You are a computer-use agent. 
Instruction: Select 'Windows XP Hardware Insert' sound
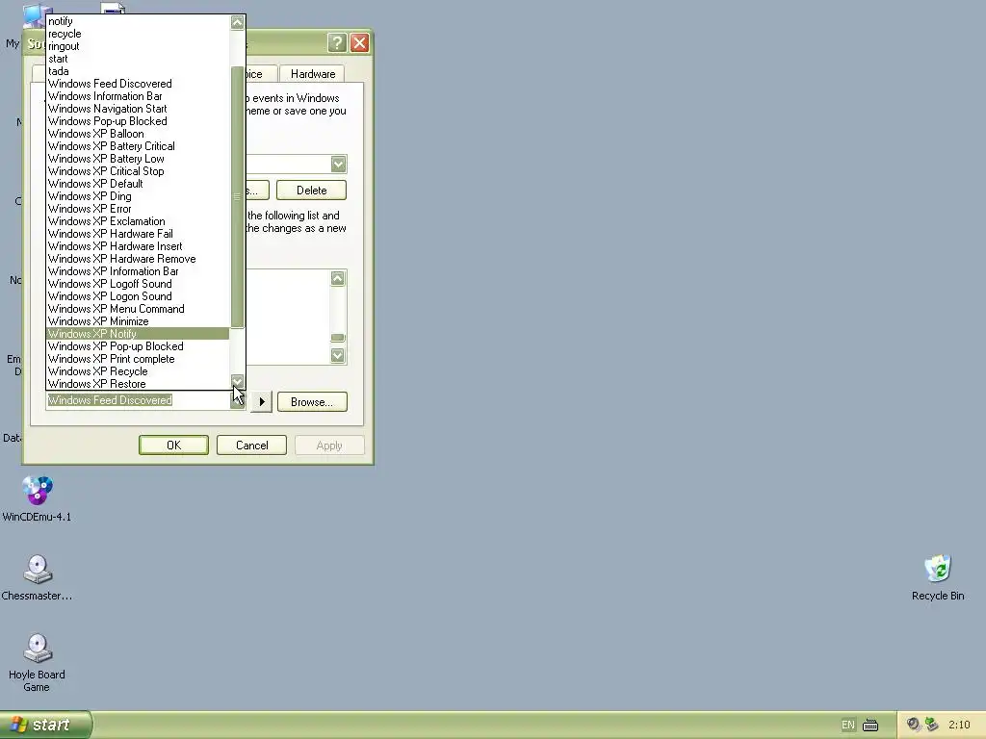click(x=139, y=246)
